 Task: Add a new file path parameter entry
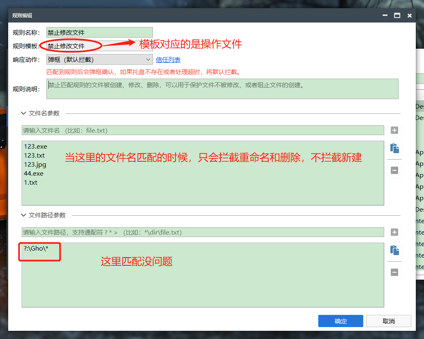click(x=394, y=232)
